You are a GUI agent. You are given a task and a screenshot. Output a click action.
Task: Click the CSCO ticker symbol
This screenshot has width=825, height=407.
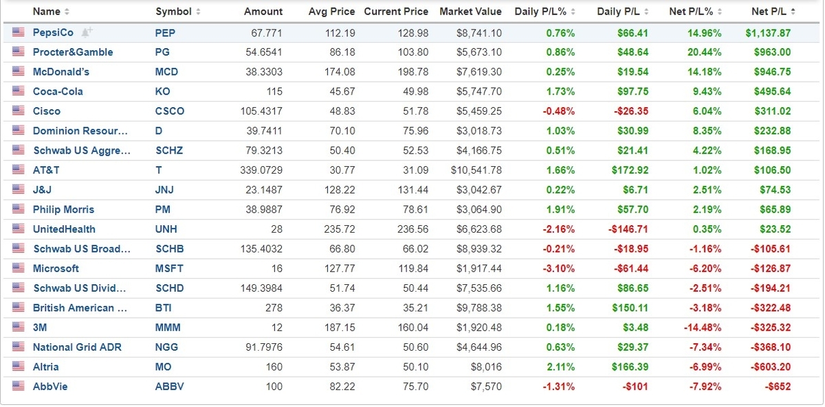(170, 111)
